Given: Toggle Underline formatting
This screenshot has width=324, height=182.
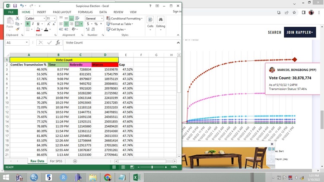Looking at the screenshot, I should [x=38, y=24].
